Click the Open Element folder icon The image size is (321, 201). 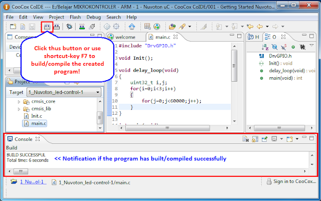coord(172,27)
